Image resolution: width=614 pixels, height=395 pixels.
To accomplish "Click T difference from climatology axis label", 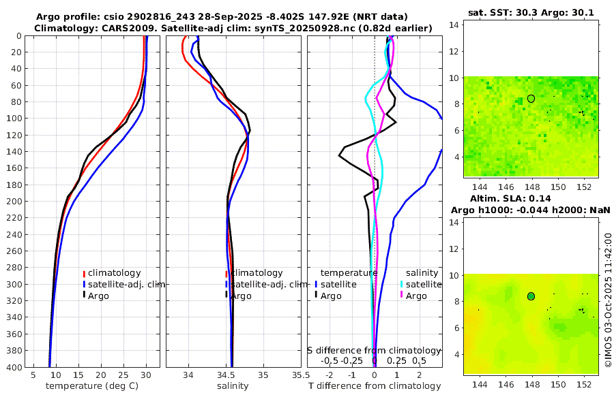I will pos(375,386).
